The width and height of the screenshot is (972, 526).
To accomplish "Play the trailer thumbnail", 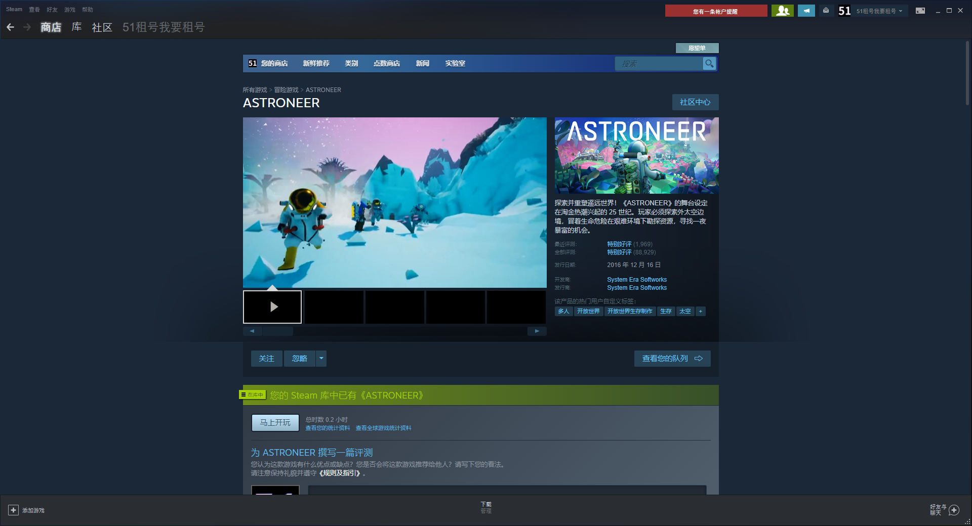I will [x=272, y=307].
